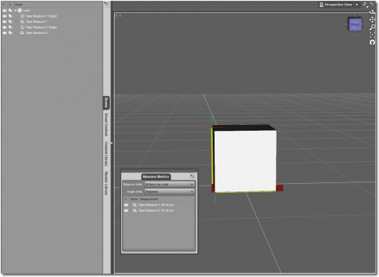This screenshot has height=277, width=379.
Task: Toggle visibility of Tape Measure 1 Target
Action: (x=5, y=16)
